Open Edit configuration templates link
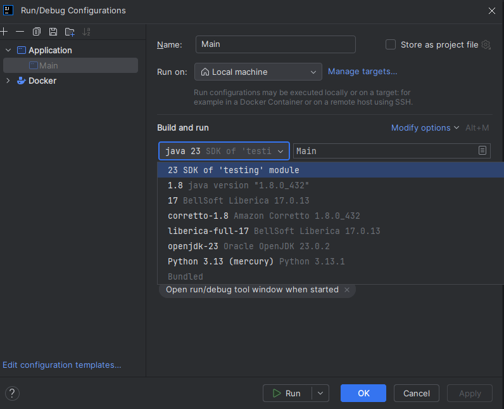This screenshot has width=504, height=409. point(61,365)
